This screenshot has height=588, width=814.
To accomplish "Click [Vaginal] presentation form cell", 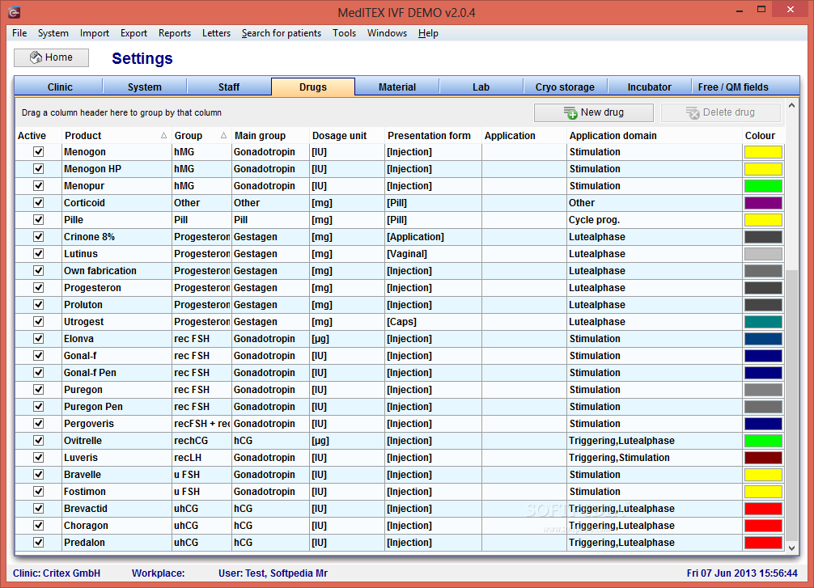I will tap(433, 253).
